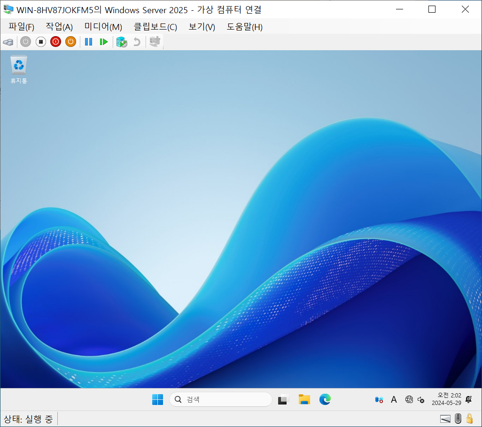This screenshot has width=482, height=427.
Task: Open the 클립보드(C) menu
Action: point(155,27)
